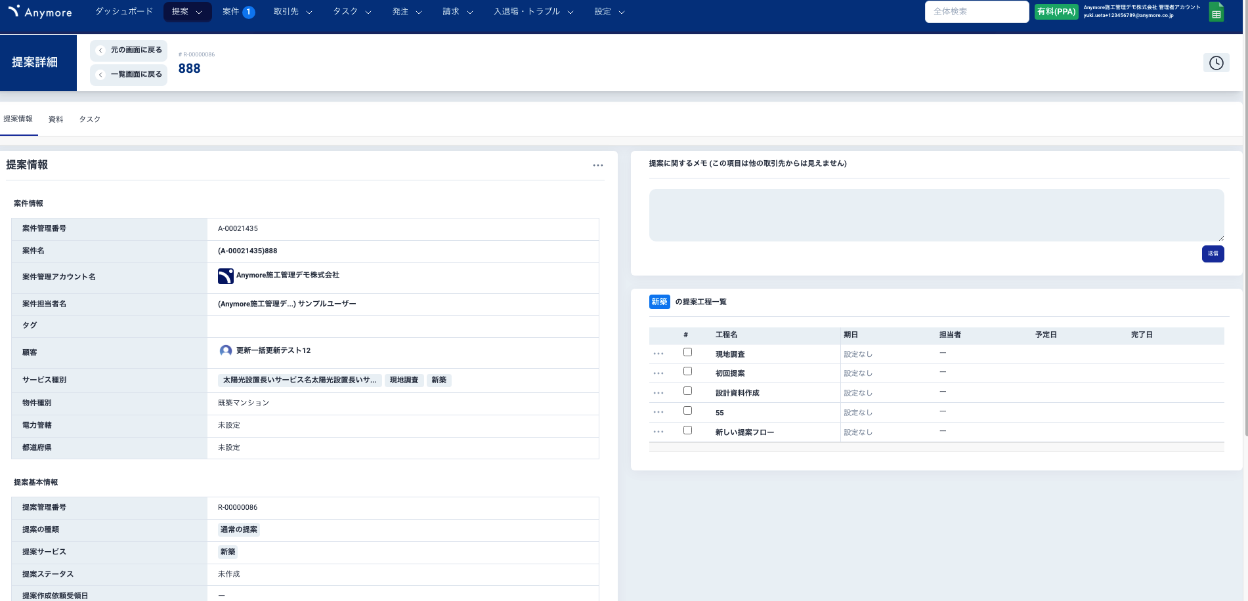
Task: Expand the 発注 dropdown menu
Action: coord(407,12)
